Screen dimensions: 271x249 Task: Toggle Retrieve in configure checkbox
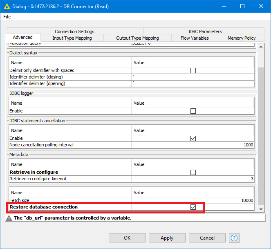click(x=193, y=172)
